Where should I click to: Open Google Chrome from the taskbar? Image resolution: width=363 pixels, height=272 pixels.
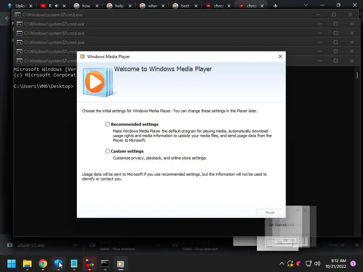43,263
